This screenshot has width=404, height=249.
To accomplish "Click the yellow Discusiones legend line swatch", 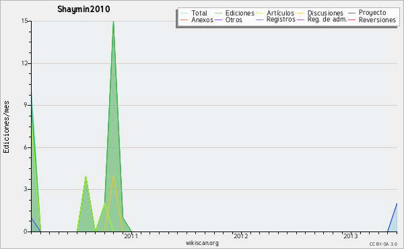I will tap(301, 13).
